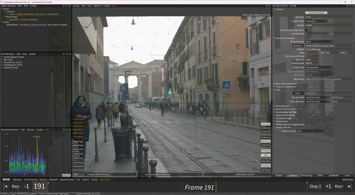Image resolution: width=355 pixels, height=195 pixels.
Task: Open the Image Type dropdown set to Noninterlace
Action: (319, 67)
